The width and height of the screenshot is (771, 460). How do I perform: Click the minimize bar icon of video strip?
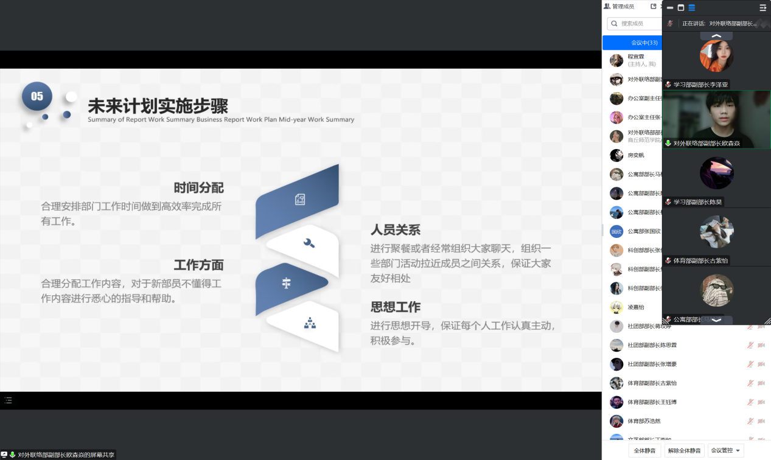coord(670,8)
